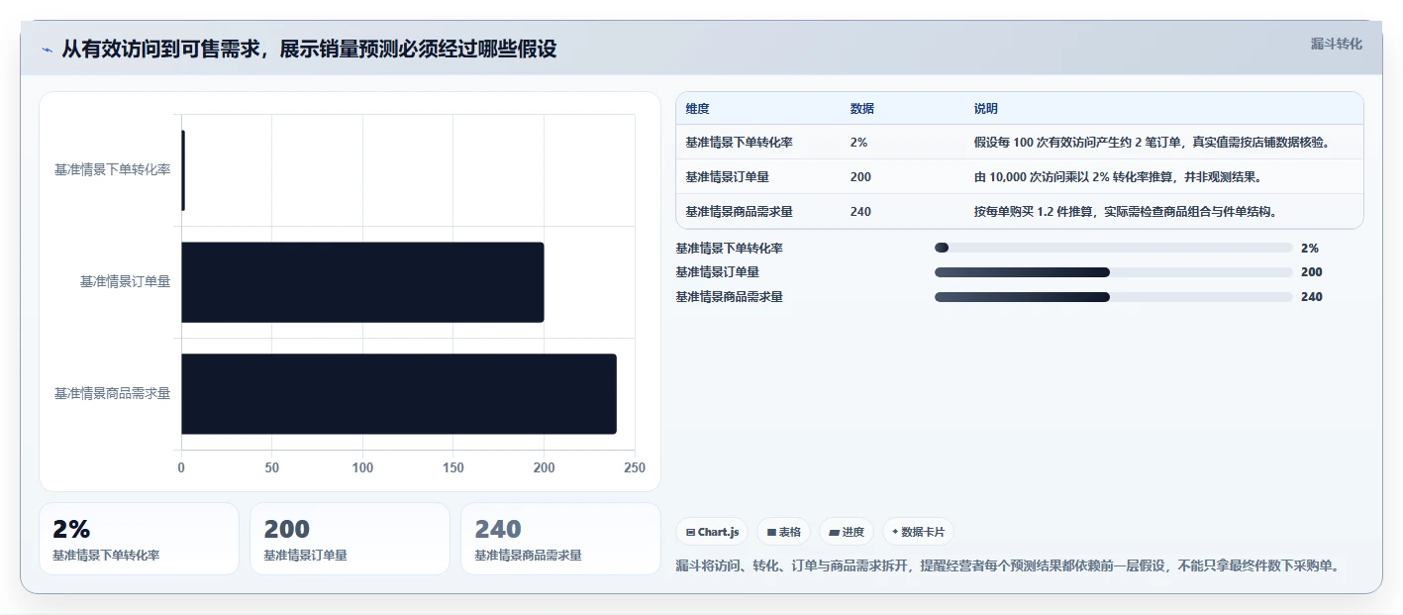
Task: Click the 基准情景订单量 bar in the chart
Action: pyautogui.click(x=362, y=282)
